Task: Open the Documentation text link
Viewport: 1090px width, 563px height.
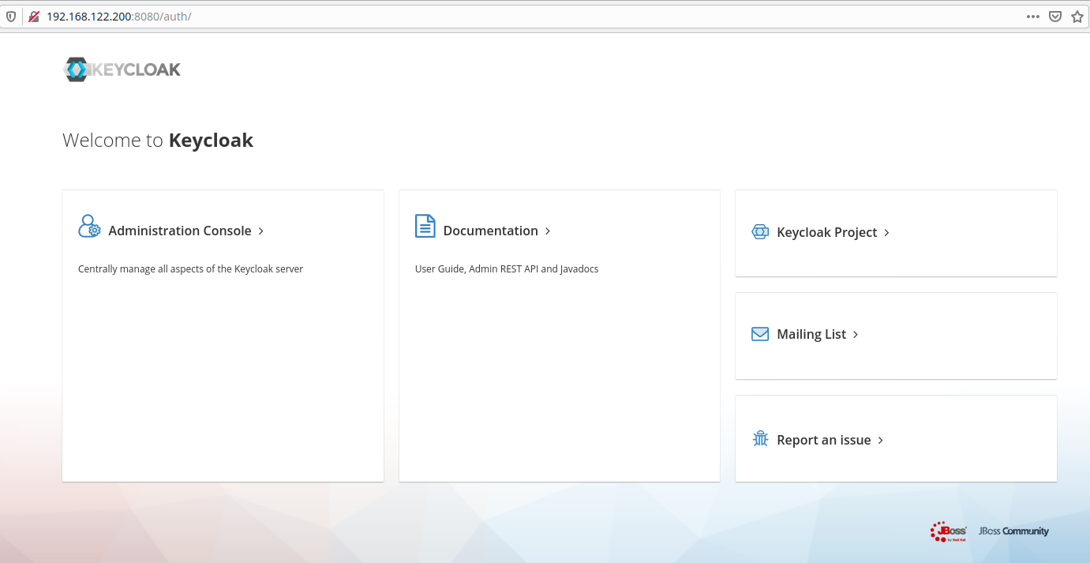Action: [490, 231]
